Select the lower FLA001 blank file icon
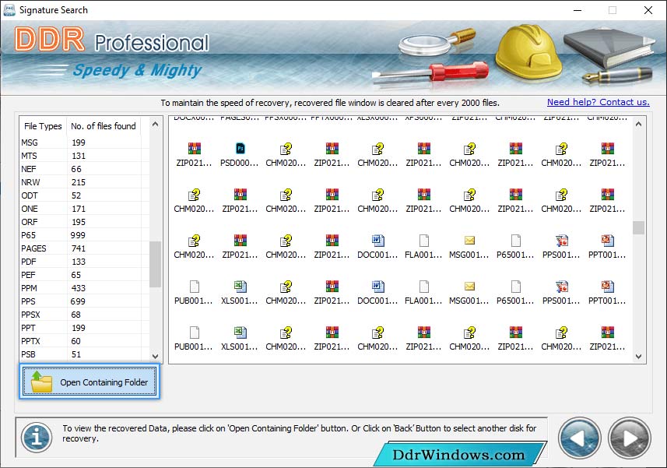 click(x=423, y=287)
